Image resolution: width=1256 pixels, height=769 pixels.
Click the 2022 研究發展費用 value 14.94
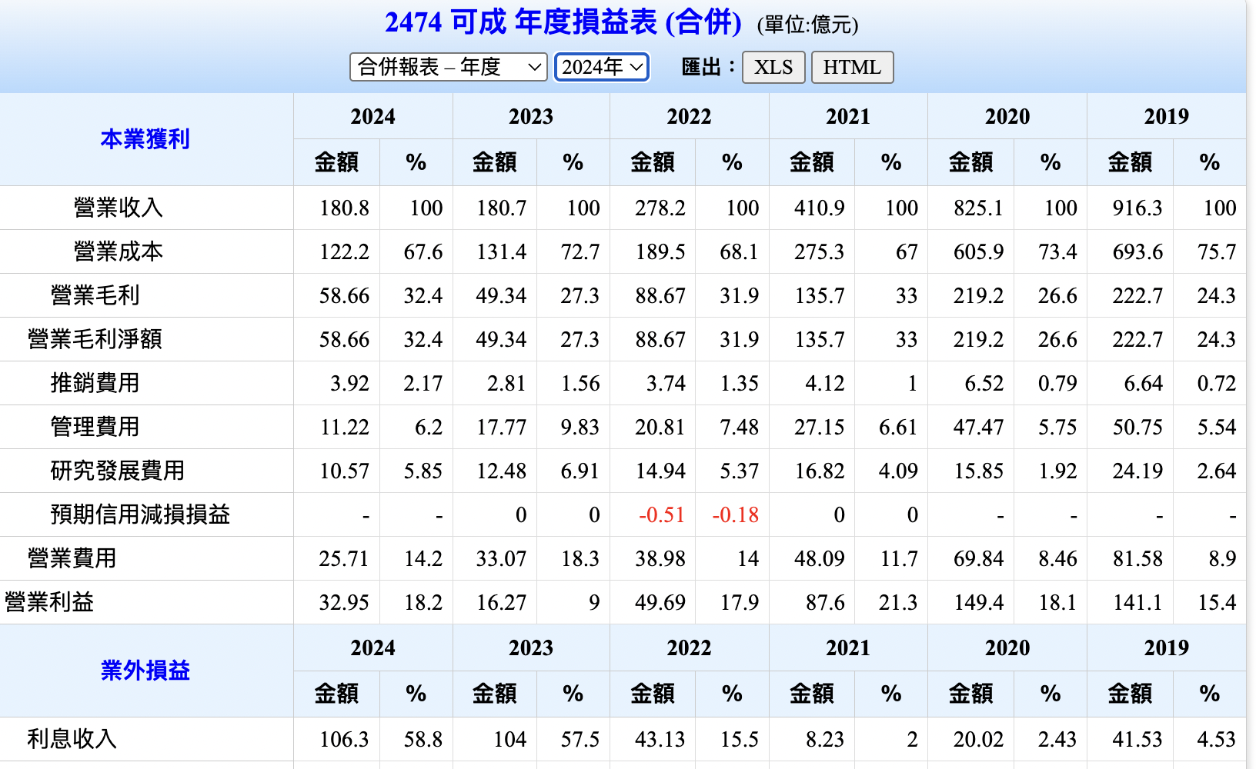pos(660,471)
